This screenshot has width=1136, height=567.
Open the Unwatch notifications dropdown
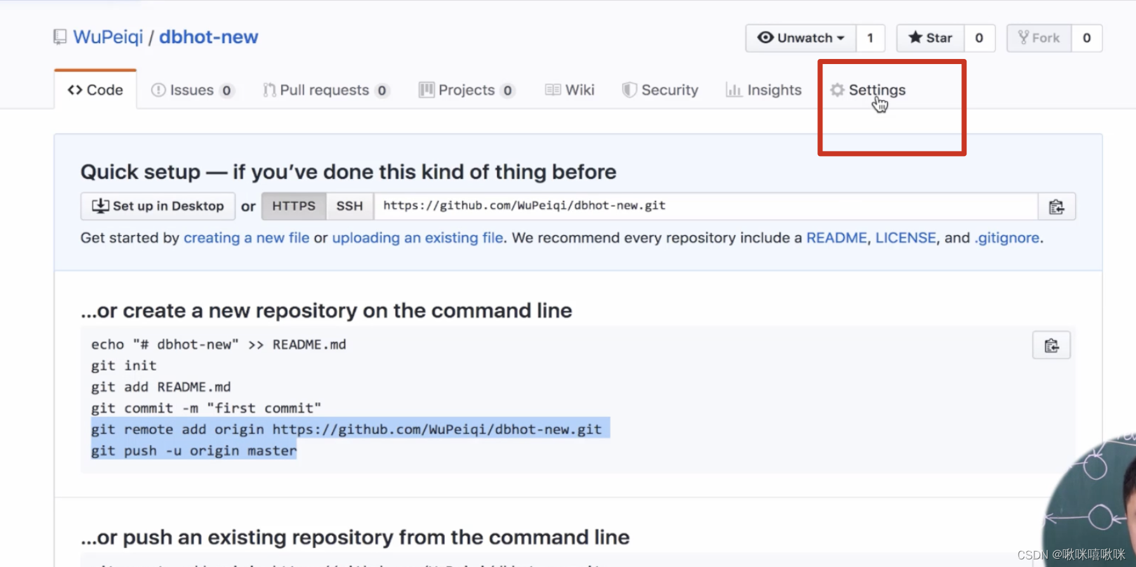point(801,38)
